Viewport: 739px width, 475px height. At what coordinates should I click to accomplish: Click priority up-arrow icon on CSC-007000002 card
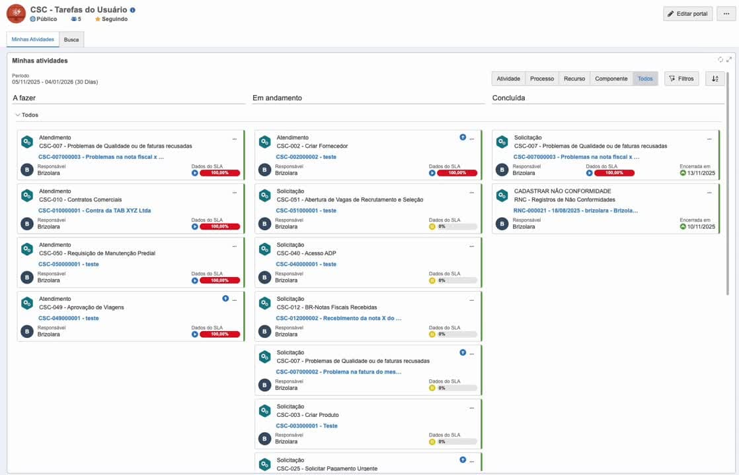click(463, 352)
